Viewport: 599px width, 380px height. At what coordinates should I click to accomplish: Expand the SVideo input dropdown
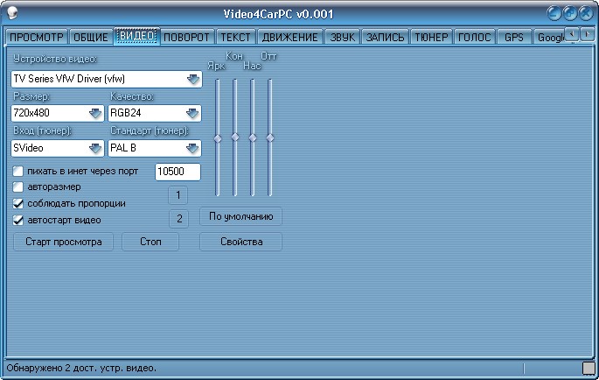tap(94, 147)
